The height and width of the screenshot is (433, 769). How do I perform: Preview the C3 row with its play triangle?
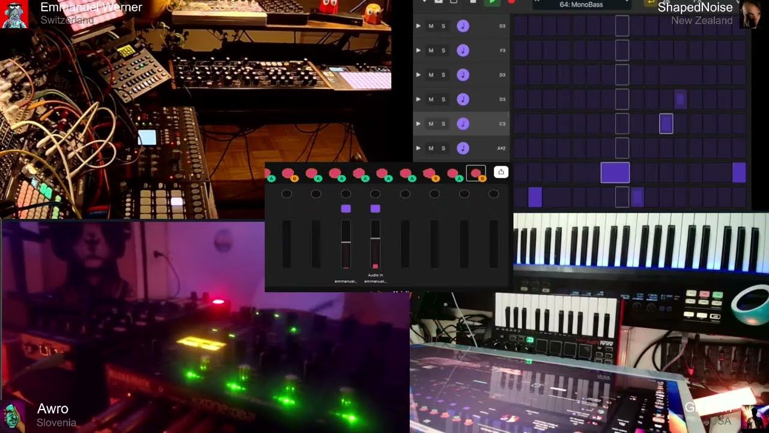[418, 124]
